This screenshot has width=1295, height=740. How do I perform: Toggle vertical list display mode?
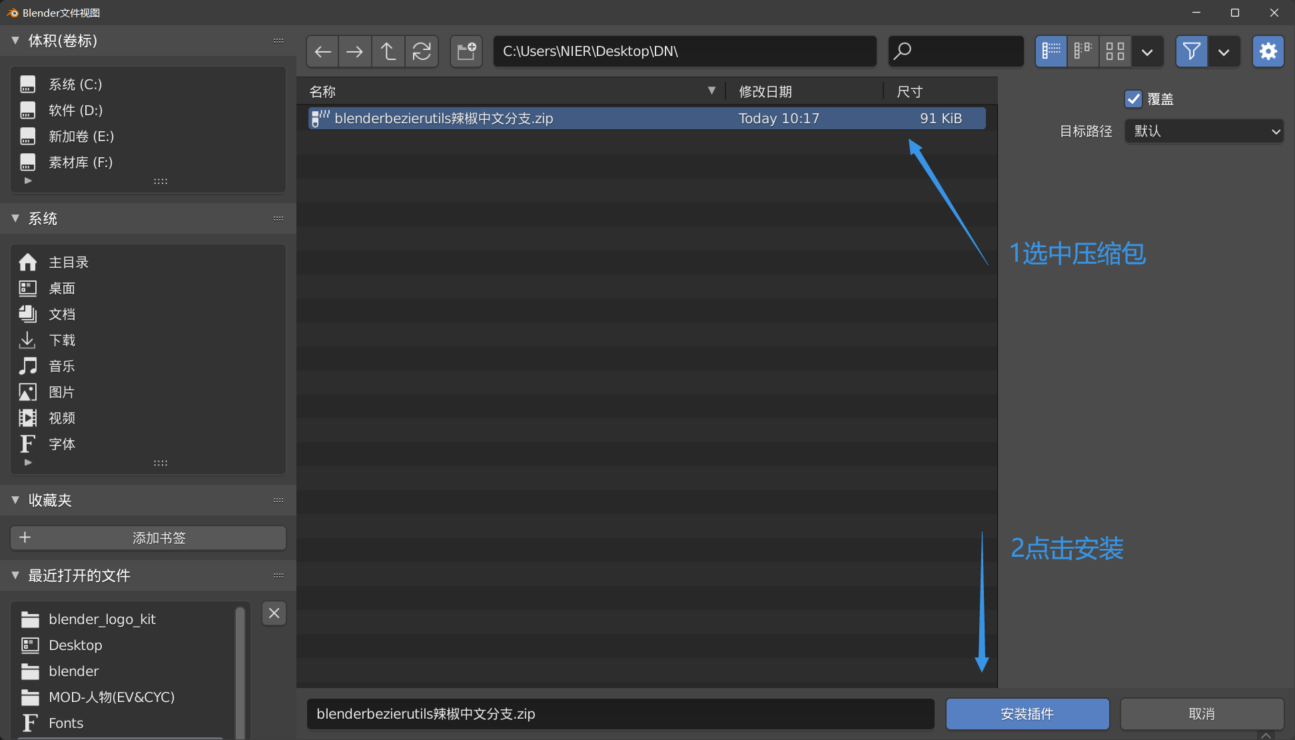tap(1051, 51)
